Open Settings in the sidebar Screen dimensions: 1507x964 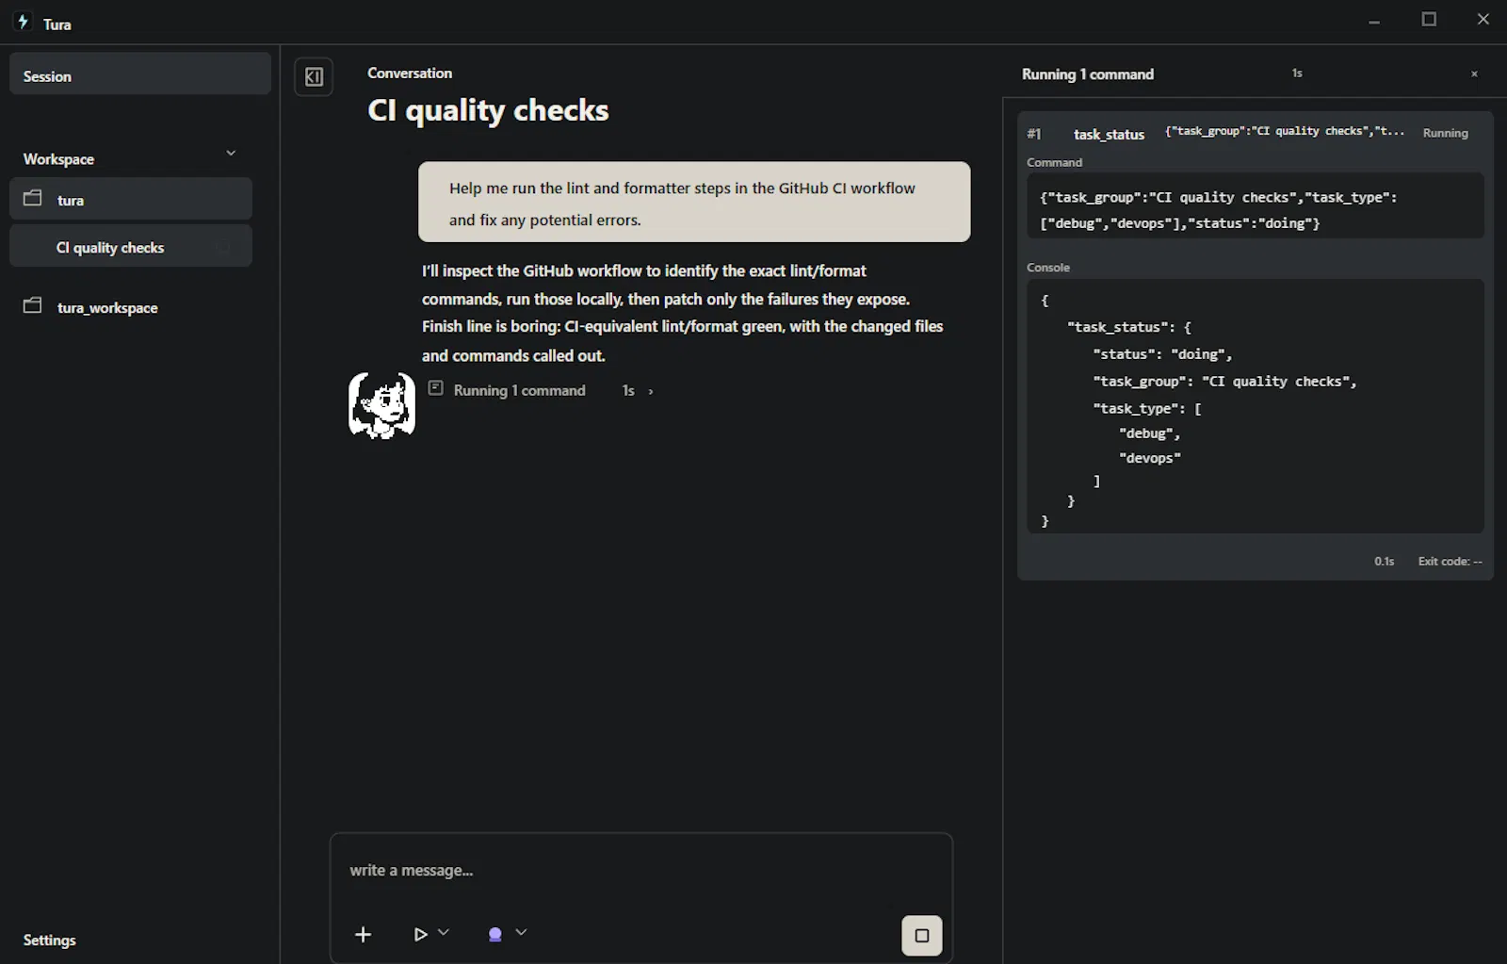(x=49, y=939)
